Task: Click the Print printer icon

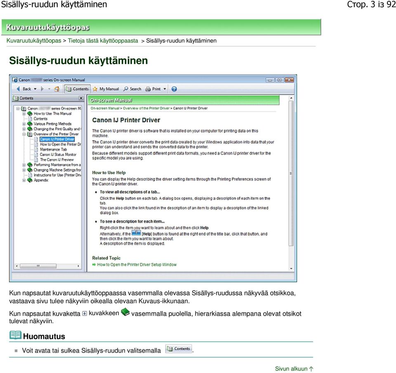Action: (x=148, y=89)
